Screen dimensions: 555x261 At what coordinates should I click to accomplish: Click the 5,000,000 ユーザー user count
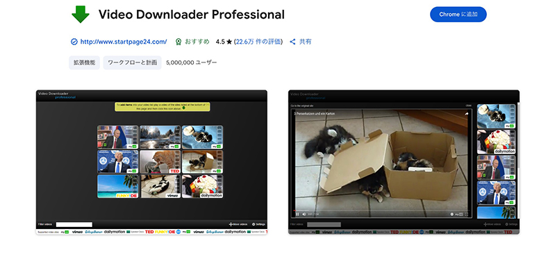click(191, 62)
